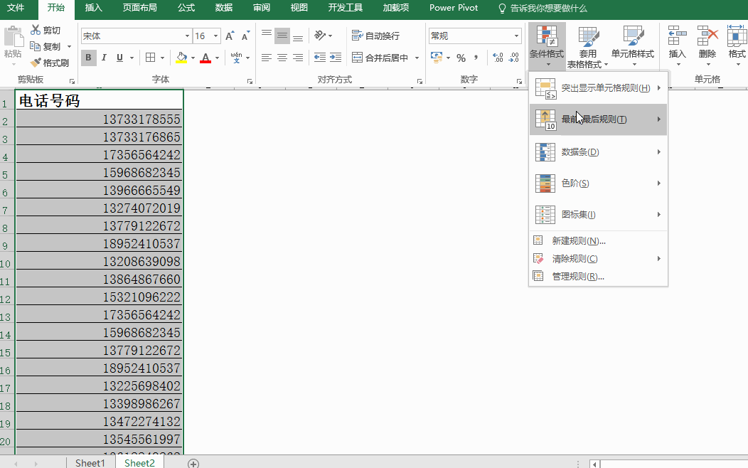
Task: Open the font name dropdown (宋体)
Action: (188, 36)
